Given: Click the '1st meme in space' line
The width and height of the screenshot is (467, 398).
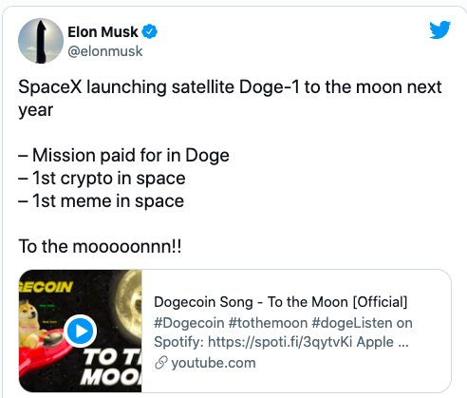Looking at the screenshot, I should [x=101, y=201].
